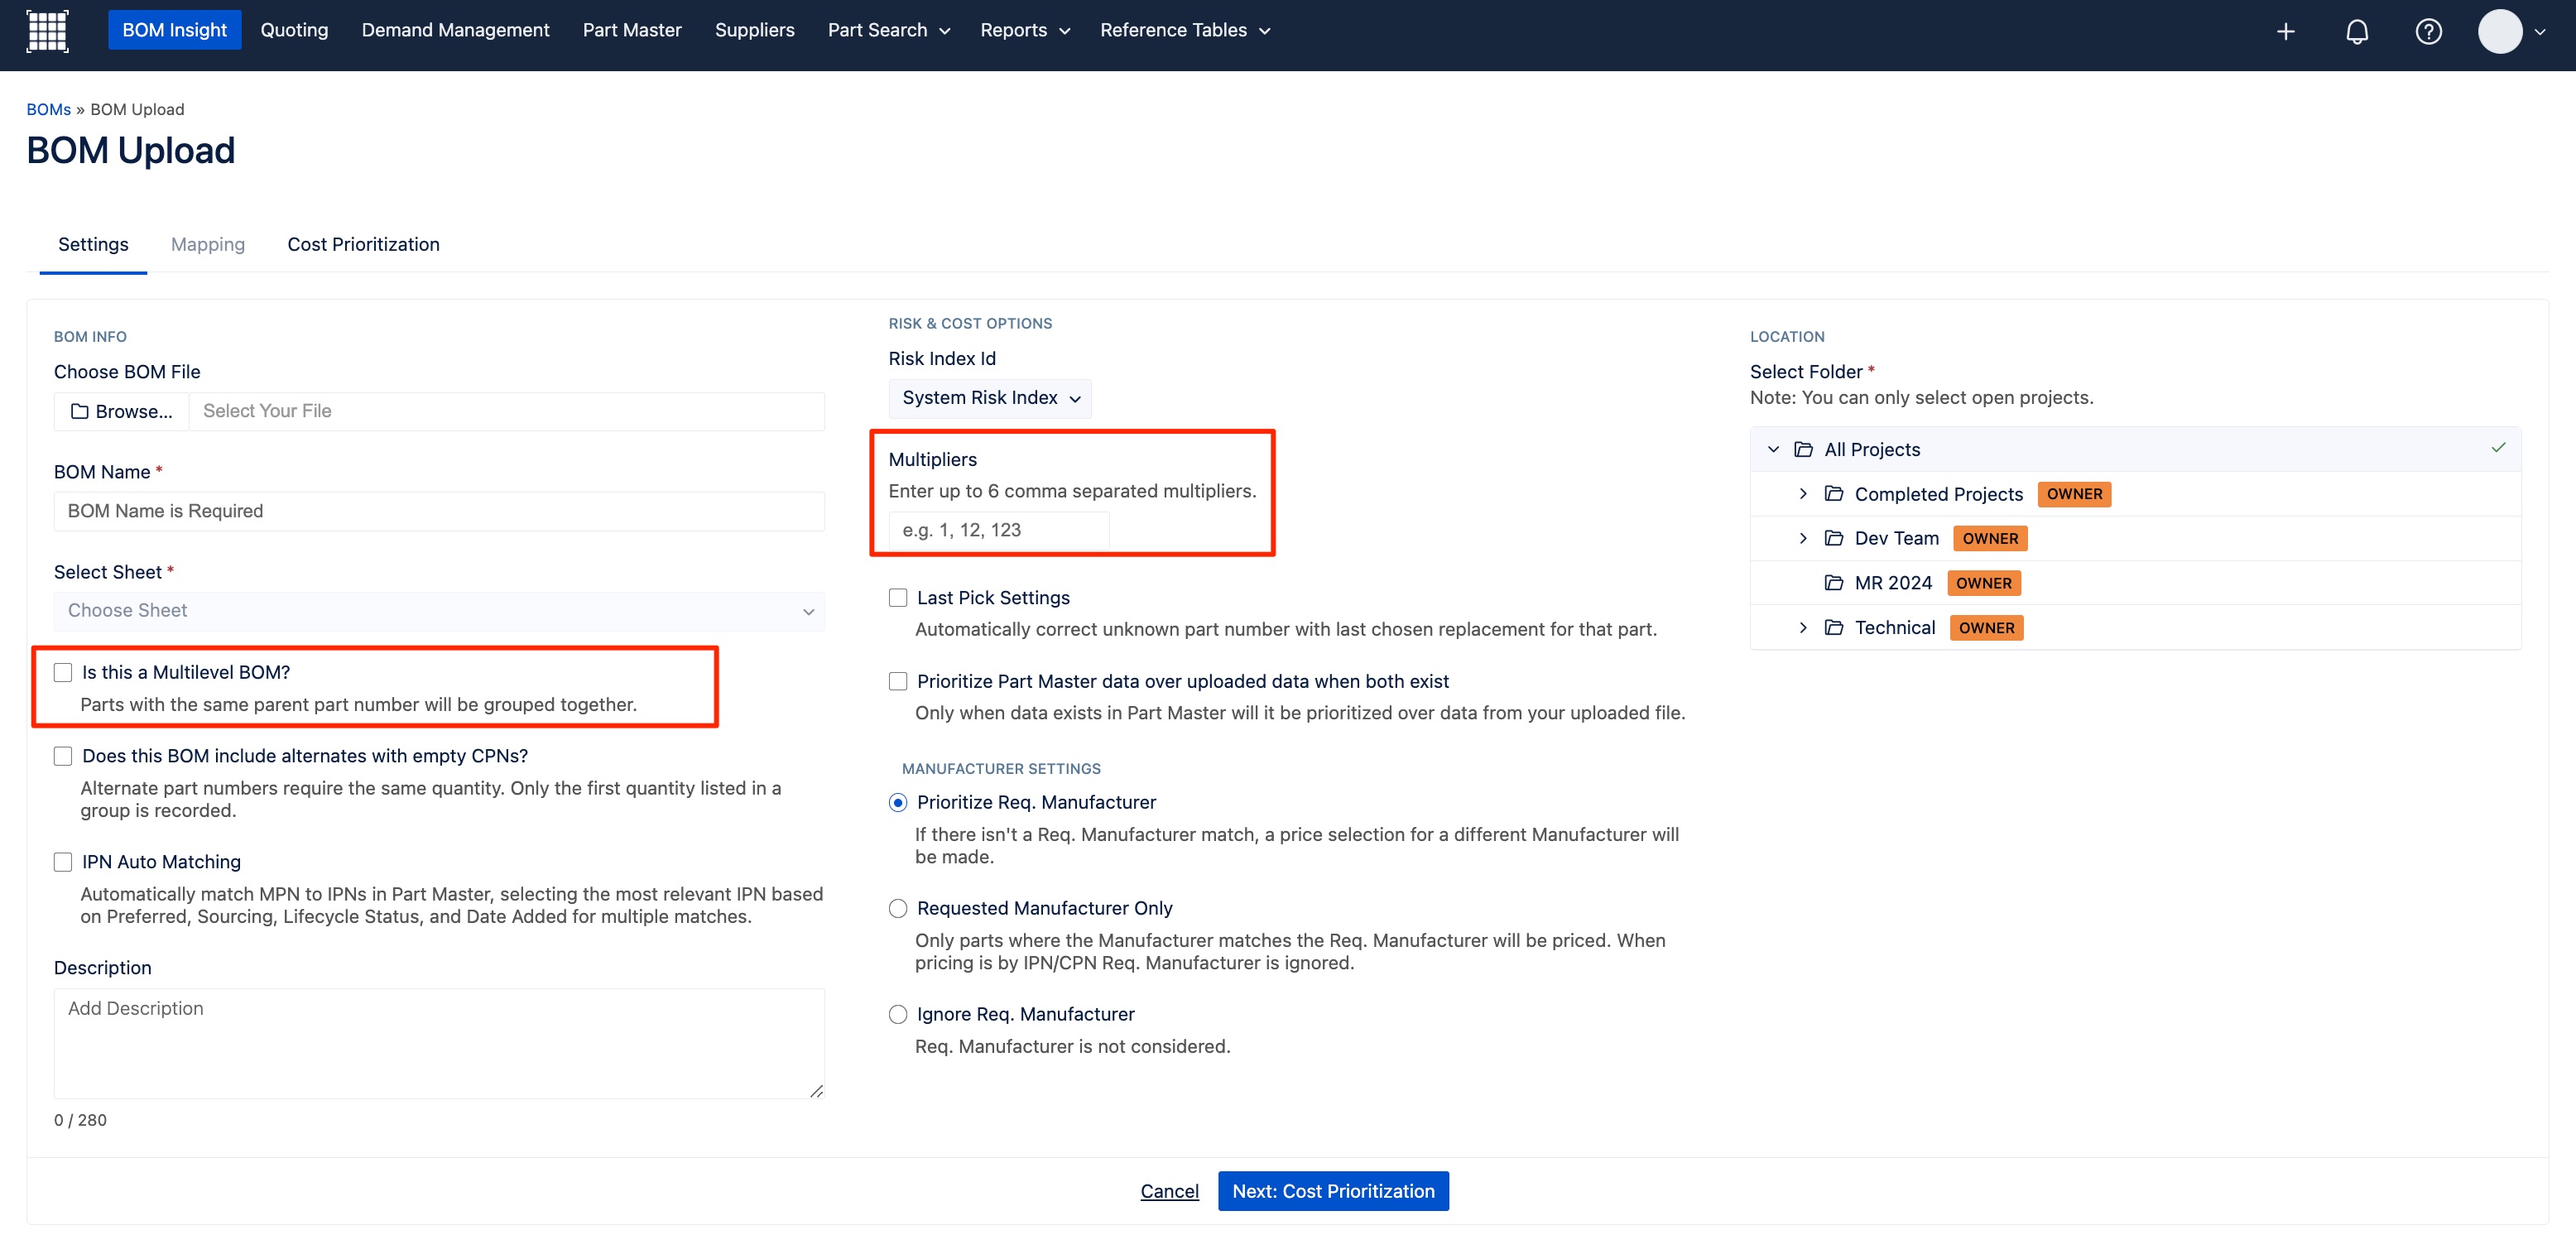Open Demand Management nav item
The image size is (2576, 1235).
click(455, 30)
